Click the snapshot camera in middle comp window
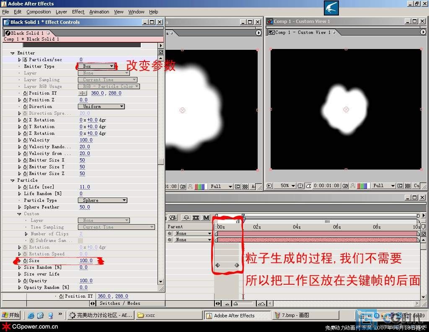This screenshot has height=332, width=429. pyautogui.click(x=183, y=187)
